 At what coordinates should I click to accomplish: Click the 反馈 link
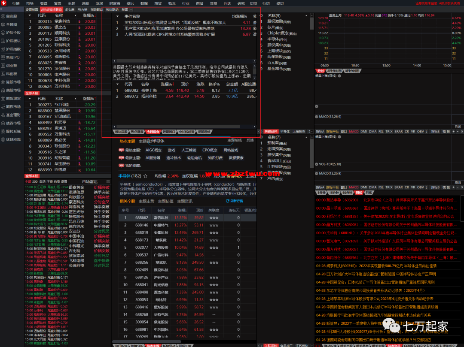[250, 140]
